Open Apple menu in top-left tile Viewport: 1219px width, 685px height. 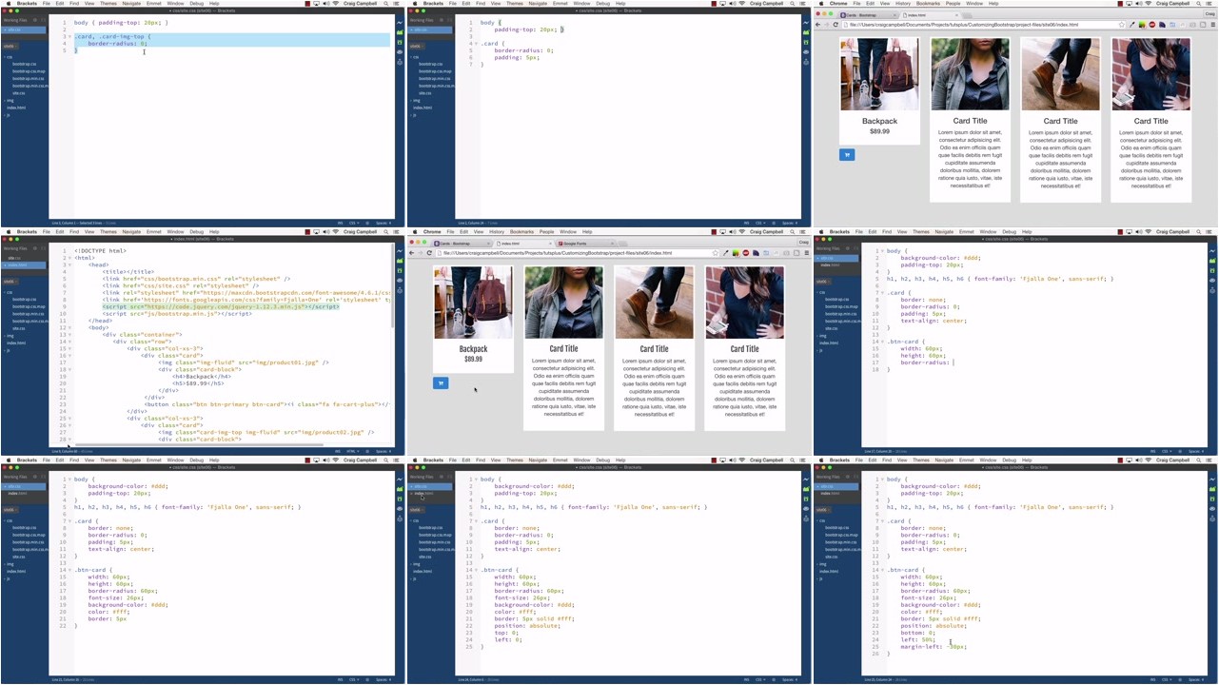click(8, 4)
